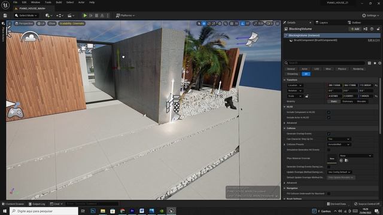Open the Cinematics clapperboard icon menu
The height and width of the screenshot is (215, 383).
71,16
